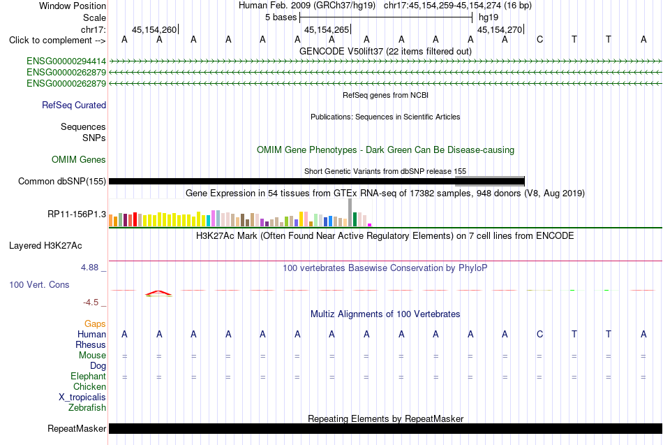
Task: Click the Dog alignment row label
Action: tap(98, 366)
